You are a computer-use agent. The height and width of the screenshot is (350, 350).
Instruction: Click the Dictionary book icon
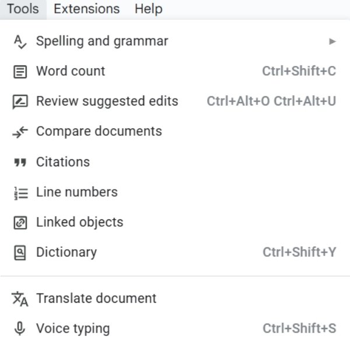pos(20,253)
